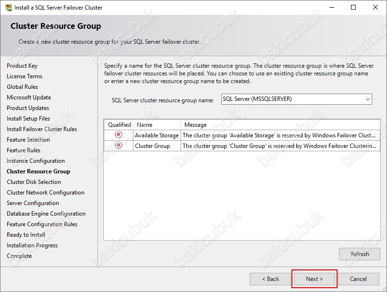The width and height of the screenshot is (387, 292).
Task: Select the Cluster Disk Selection step
Action: click(x=34, y=182)
